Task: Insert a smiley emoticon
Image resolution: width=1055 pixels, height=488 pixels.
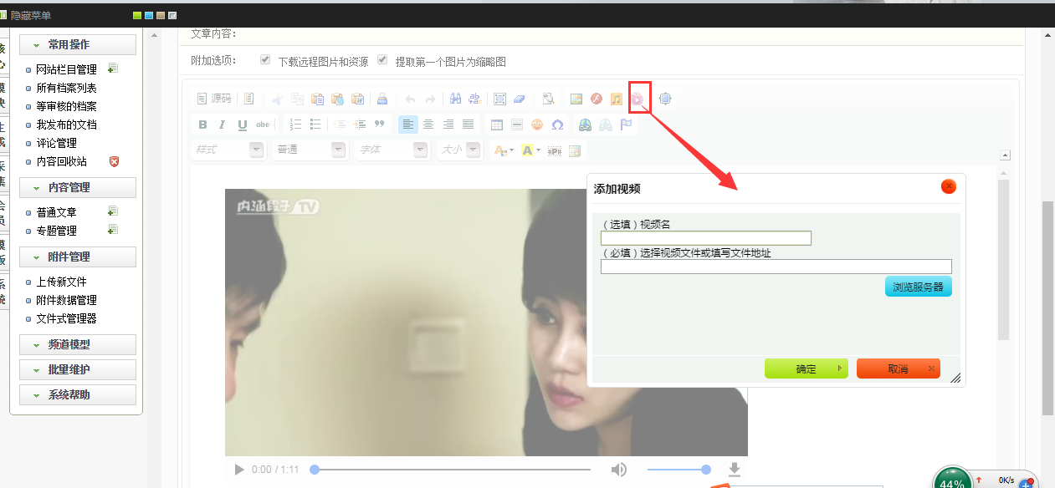Action: tap(537, 124)
